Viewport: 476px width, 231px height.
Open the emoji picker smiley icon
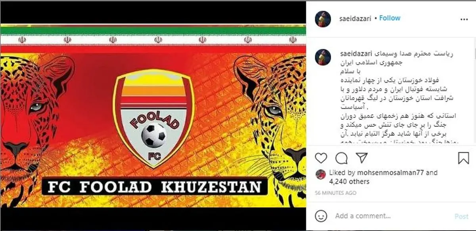pos(321,216)
